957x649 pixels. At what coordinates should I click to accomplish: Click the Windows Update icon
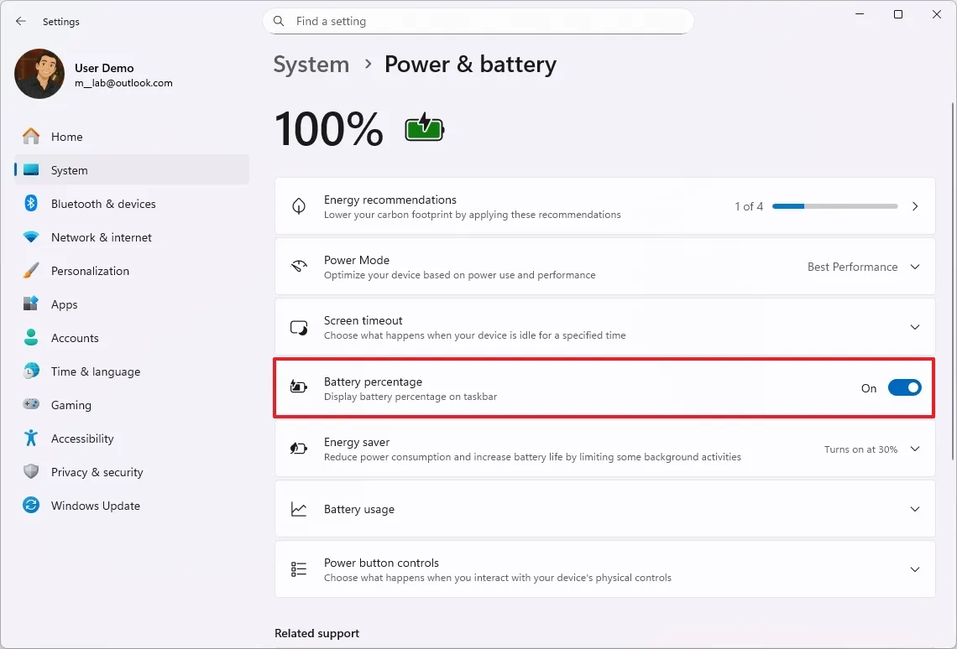(x=31, y=505)
